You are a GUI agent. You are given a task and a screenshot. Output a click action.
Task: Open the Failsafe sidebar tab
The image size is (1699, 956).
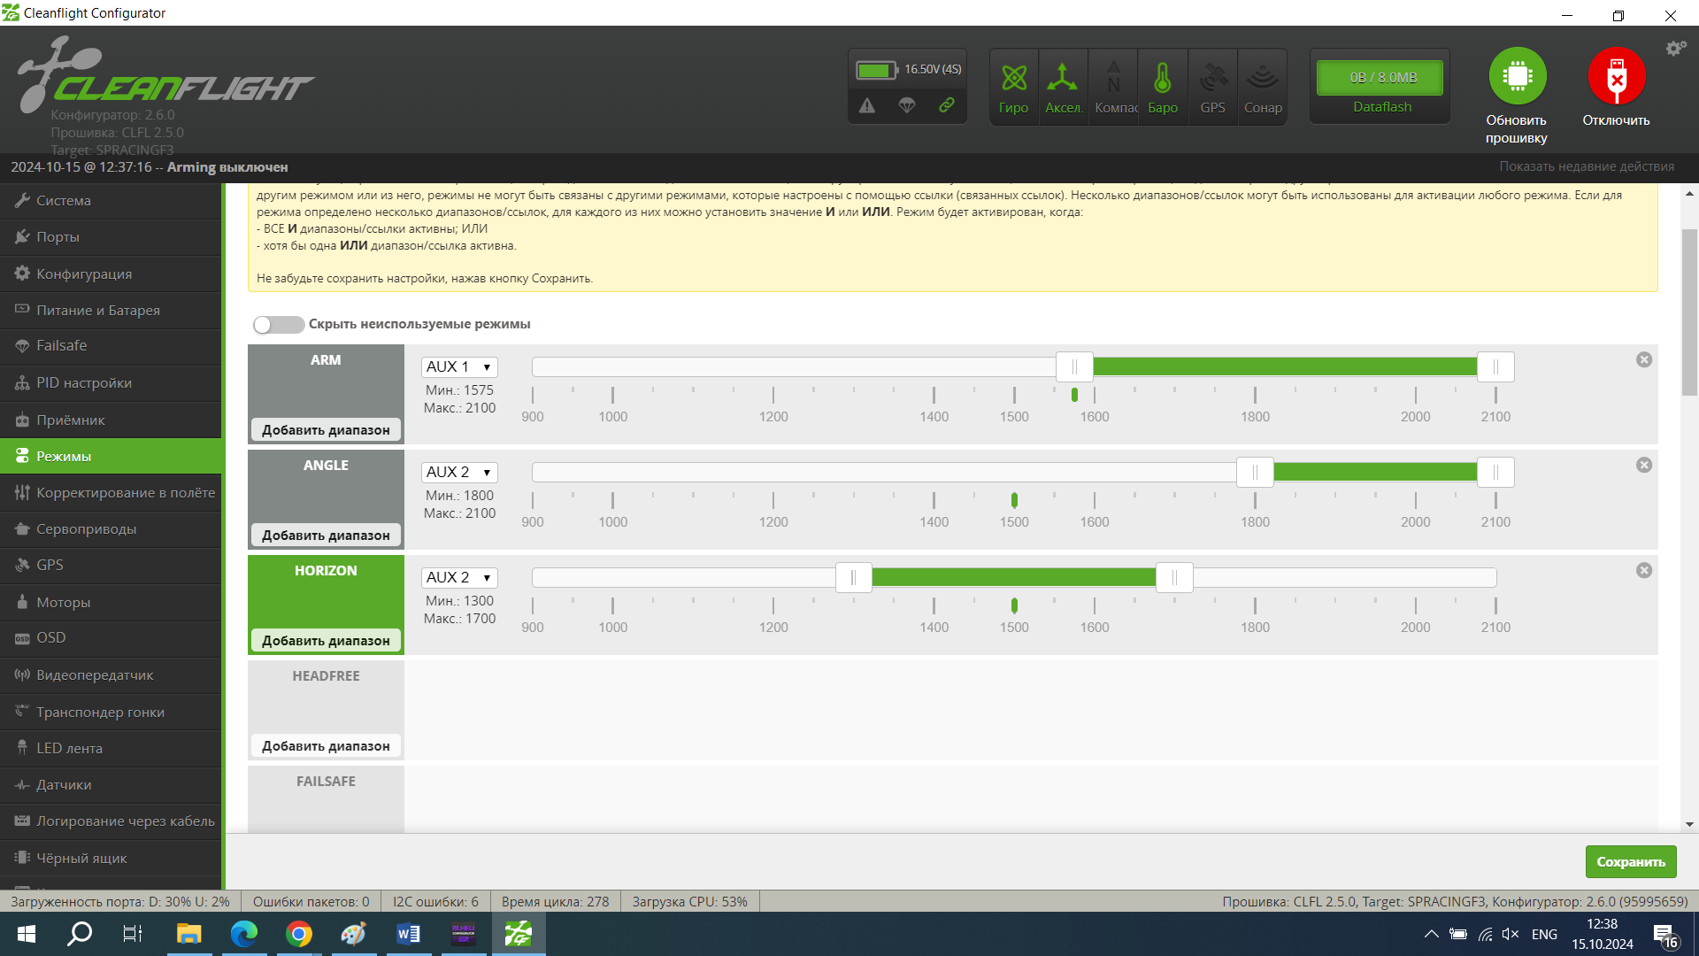coord(61,346)
